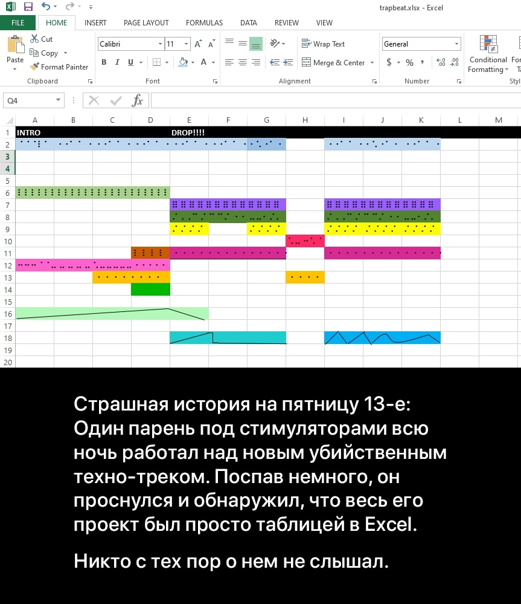Enable Wrap Text
The height and width of the screenshot is (604, 521).
(x=324, y=44)
